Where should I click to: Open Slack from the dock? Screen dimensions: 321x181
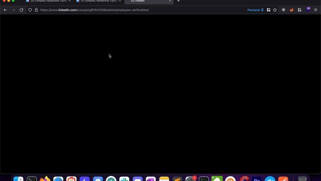(124, 179)
